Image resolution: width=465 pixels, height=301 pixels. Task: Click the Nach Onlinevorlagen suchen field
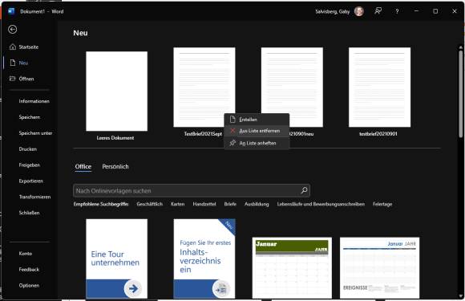click(x=192, y=190)
